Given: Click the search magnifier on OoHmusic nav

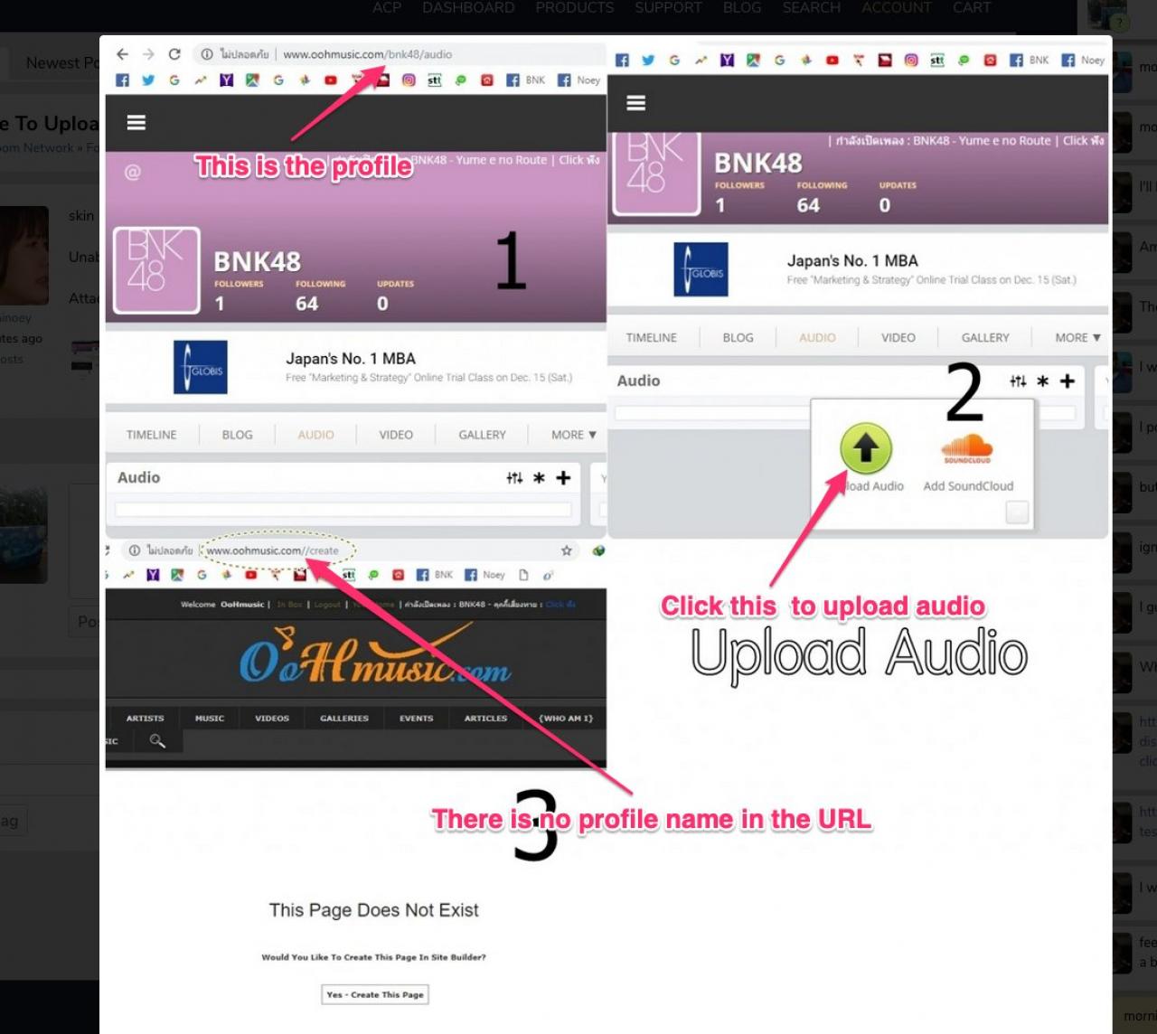Looking at the screenshot, I should click(x=157, y=741).
